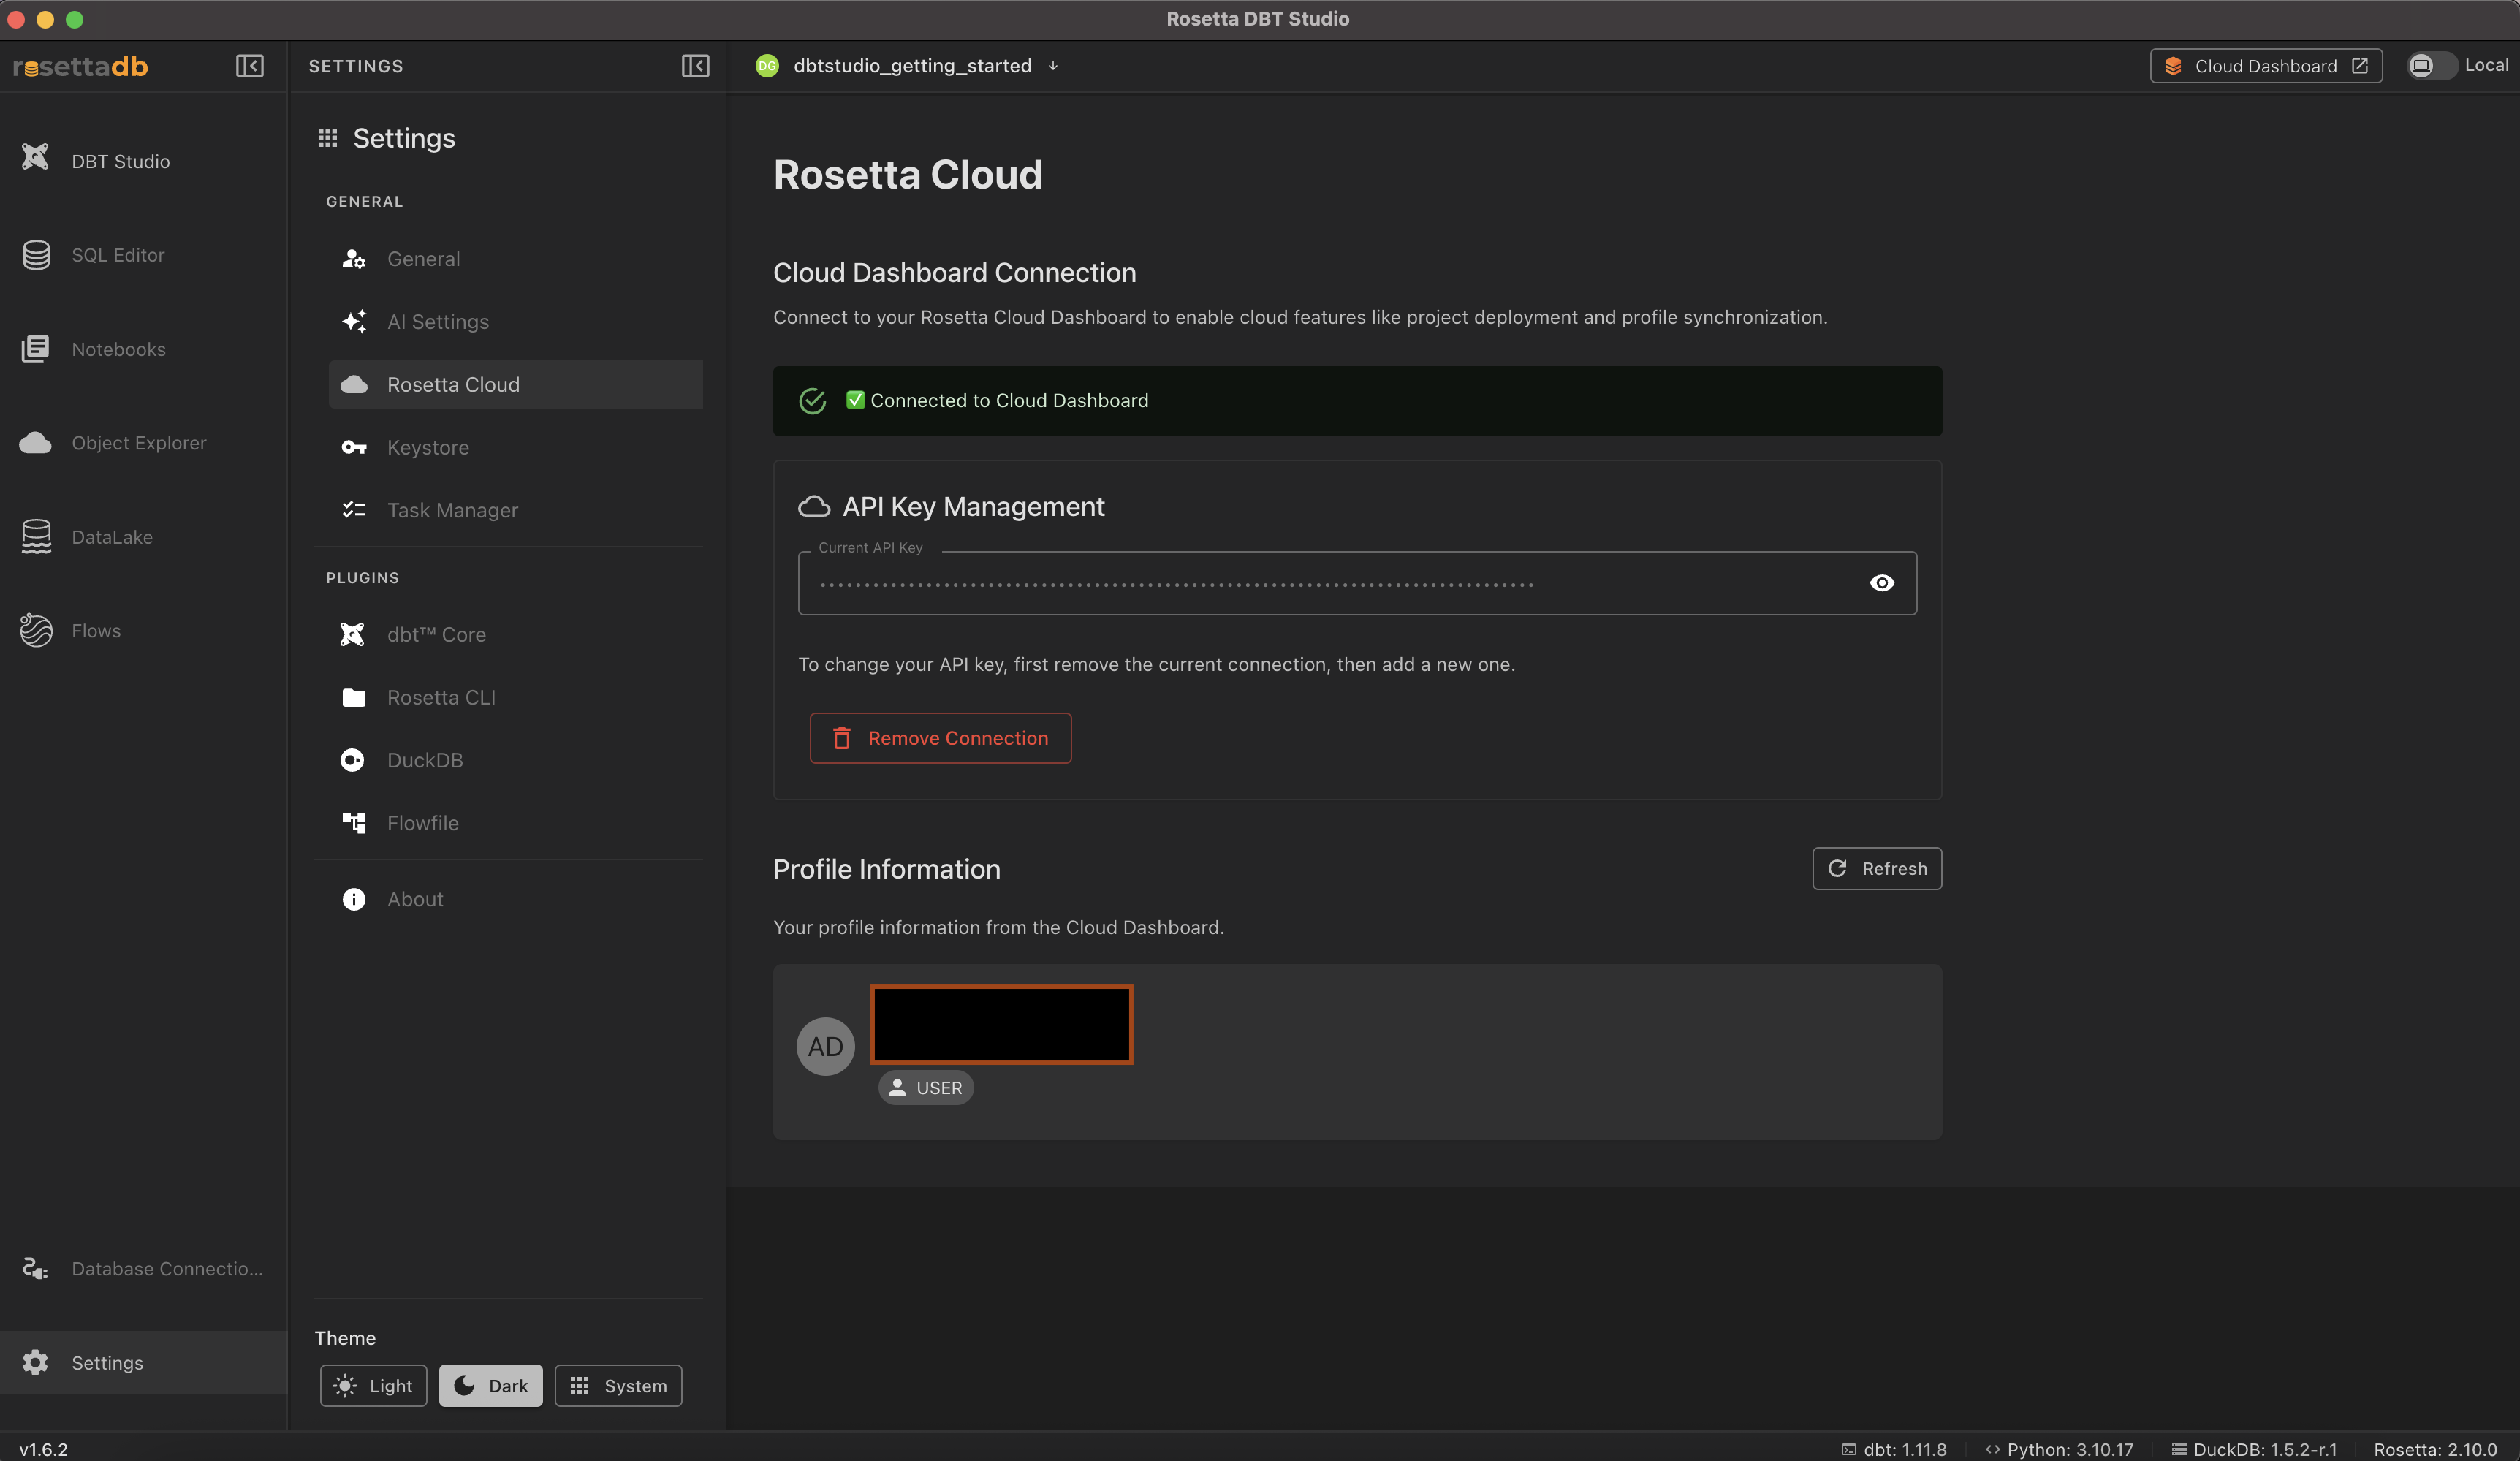
Task: Click the Database Connections icon
Action: 35,1268
